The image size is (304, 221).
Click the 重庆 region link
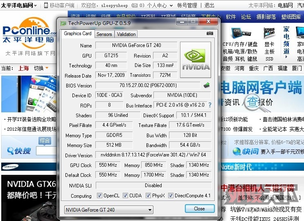254,68
